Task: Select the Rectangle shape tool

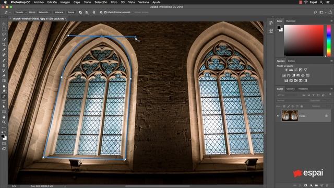Action: 4,112
